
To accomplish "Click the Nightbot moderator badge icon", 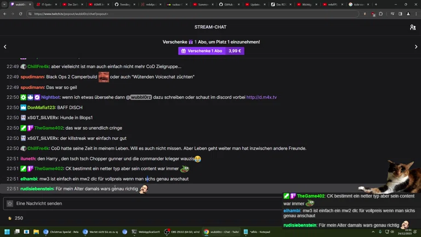I will pos(24,97).
